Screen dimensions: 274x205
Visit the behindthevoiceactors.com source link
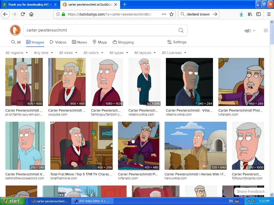[25, 178]
